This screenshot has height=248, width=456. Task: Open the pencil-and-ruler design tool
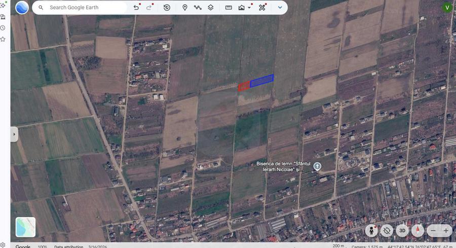tap(262, 8)
